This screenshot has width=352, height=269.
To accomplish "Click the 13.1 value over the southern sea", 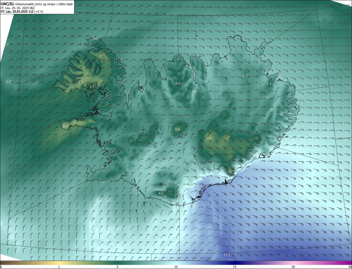I will (x=227, y=255).
